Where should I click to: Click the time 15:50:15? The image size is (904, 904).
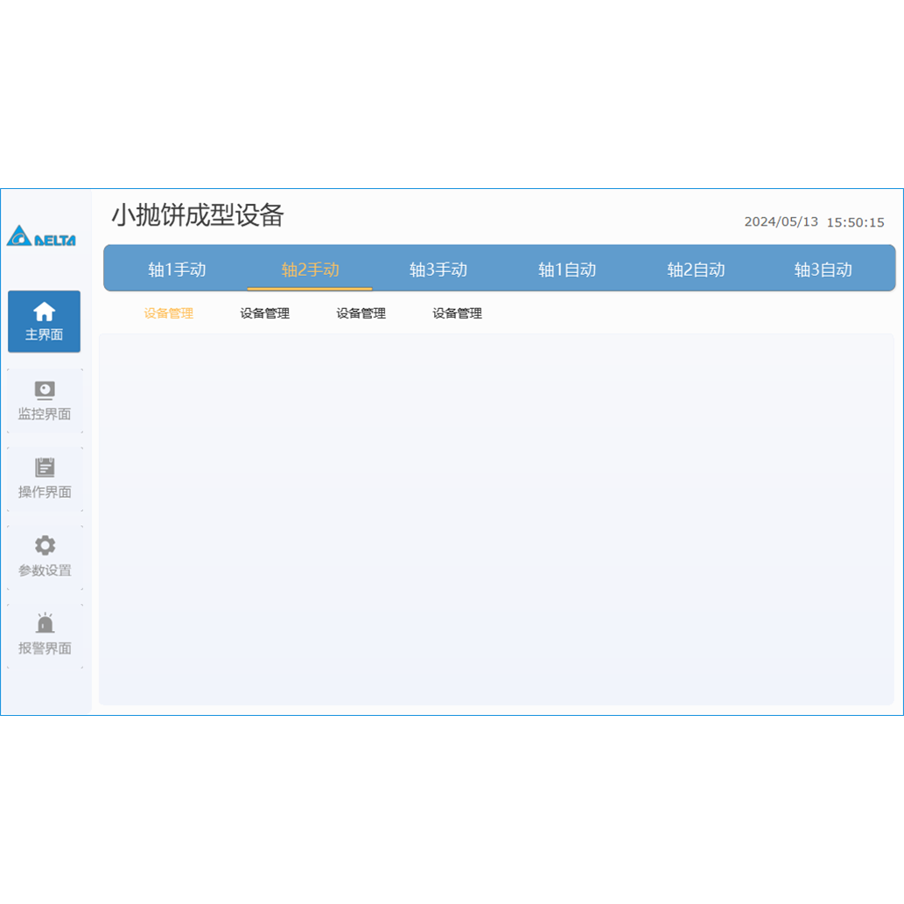coord(856,222)
